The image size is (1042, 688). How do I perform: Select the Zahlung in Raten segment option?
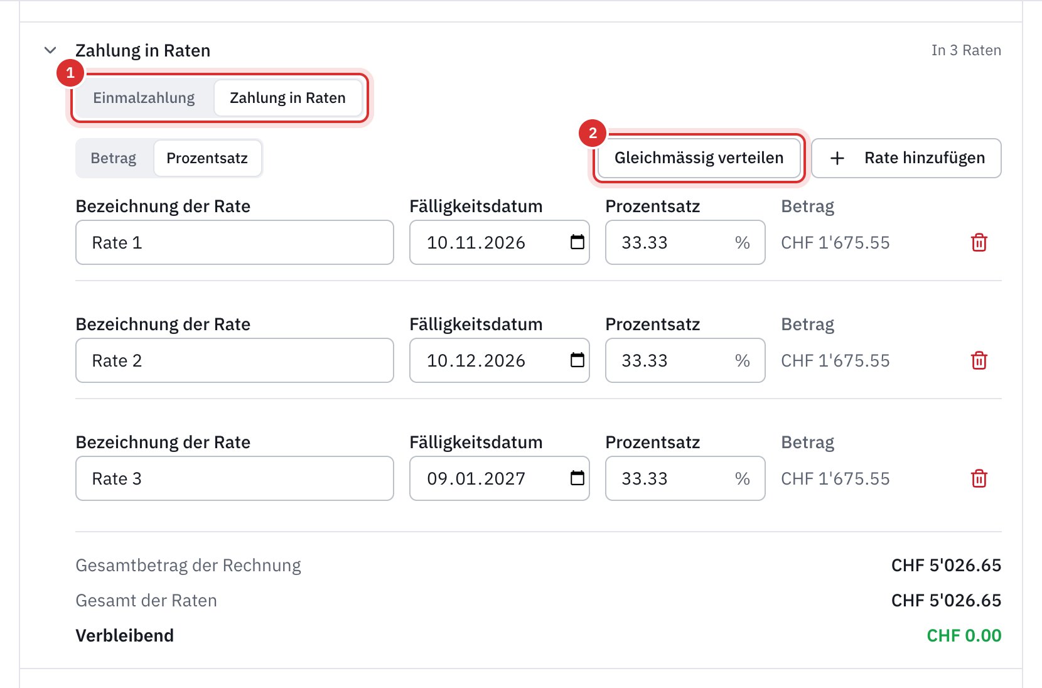[x=287, y=98]
